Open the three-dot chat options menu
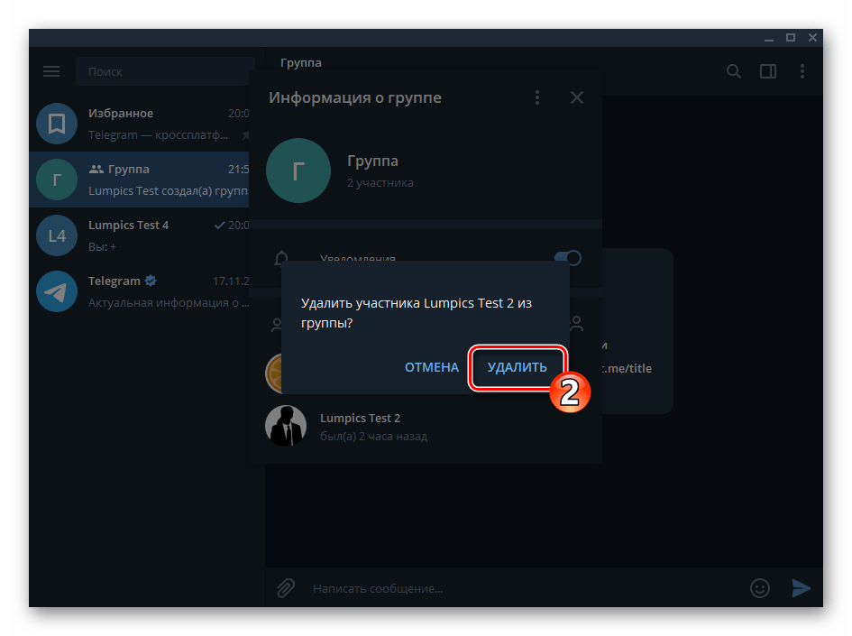852x636 pixels. click(x=802, y=71)
